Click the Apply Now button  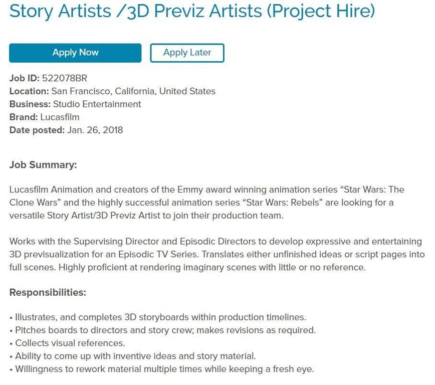pyautogui.click(x=75, y=53)
